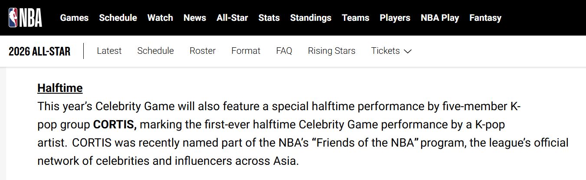586x180 pixels.
Task: Open the FAQ tab
Action: 284,51
